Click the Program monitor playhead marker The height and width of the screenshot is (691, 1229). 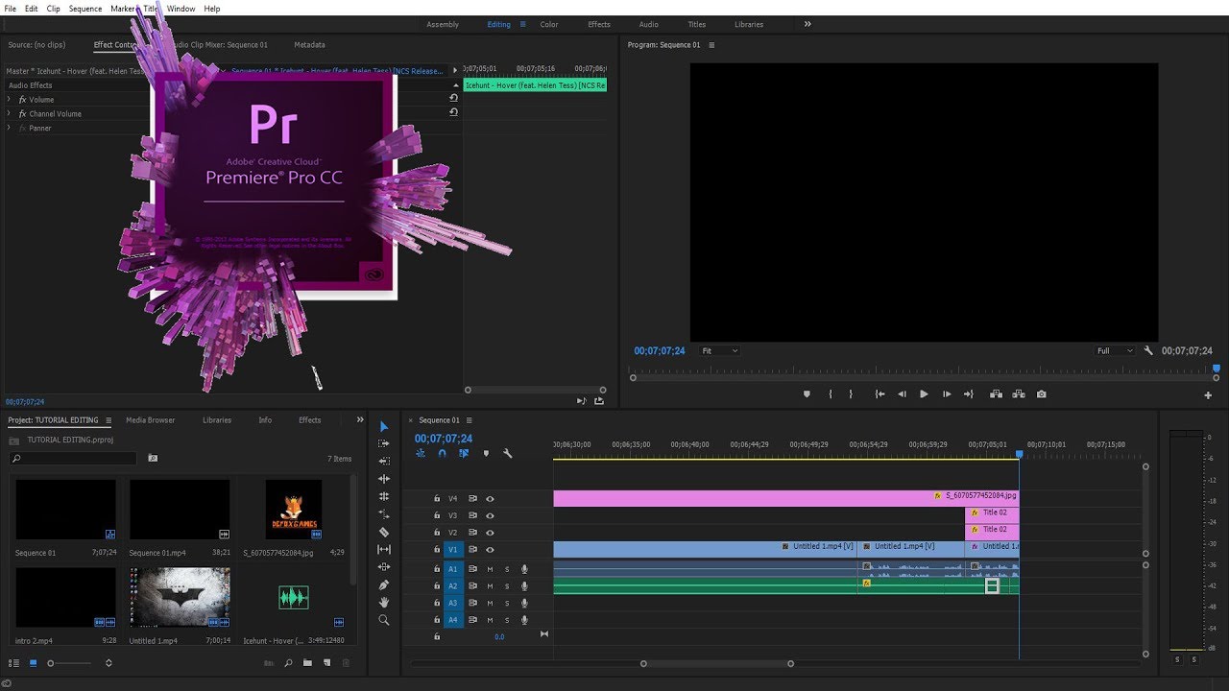pos(1217,369)
